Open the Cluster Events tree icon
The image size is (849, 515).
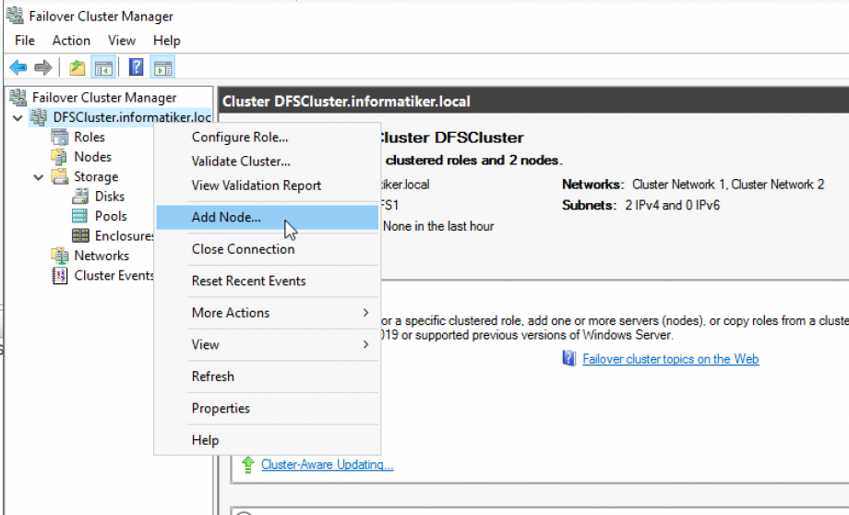tap(60, 275)
